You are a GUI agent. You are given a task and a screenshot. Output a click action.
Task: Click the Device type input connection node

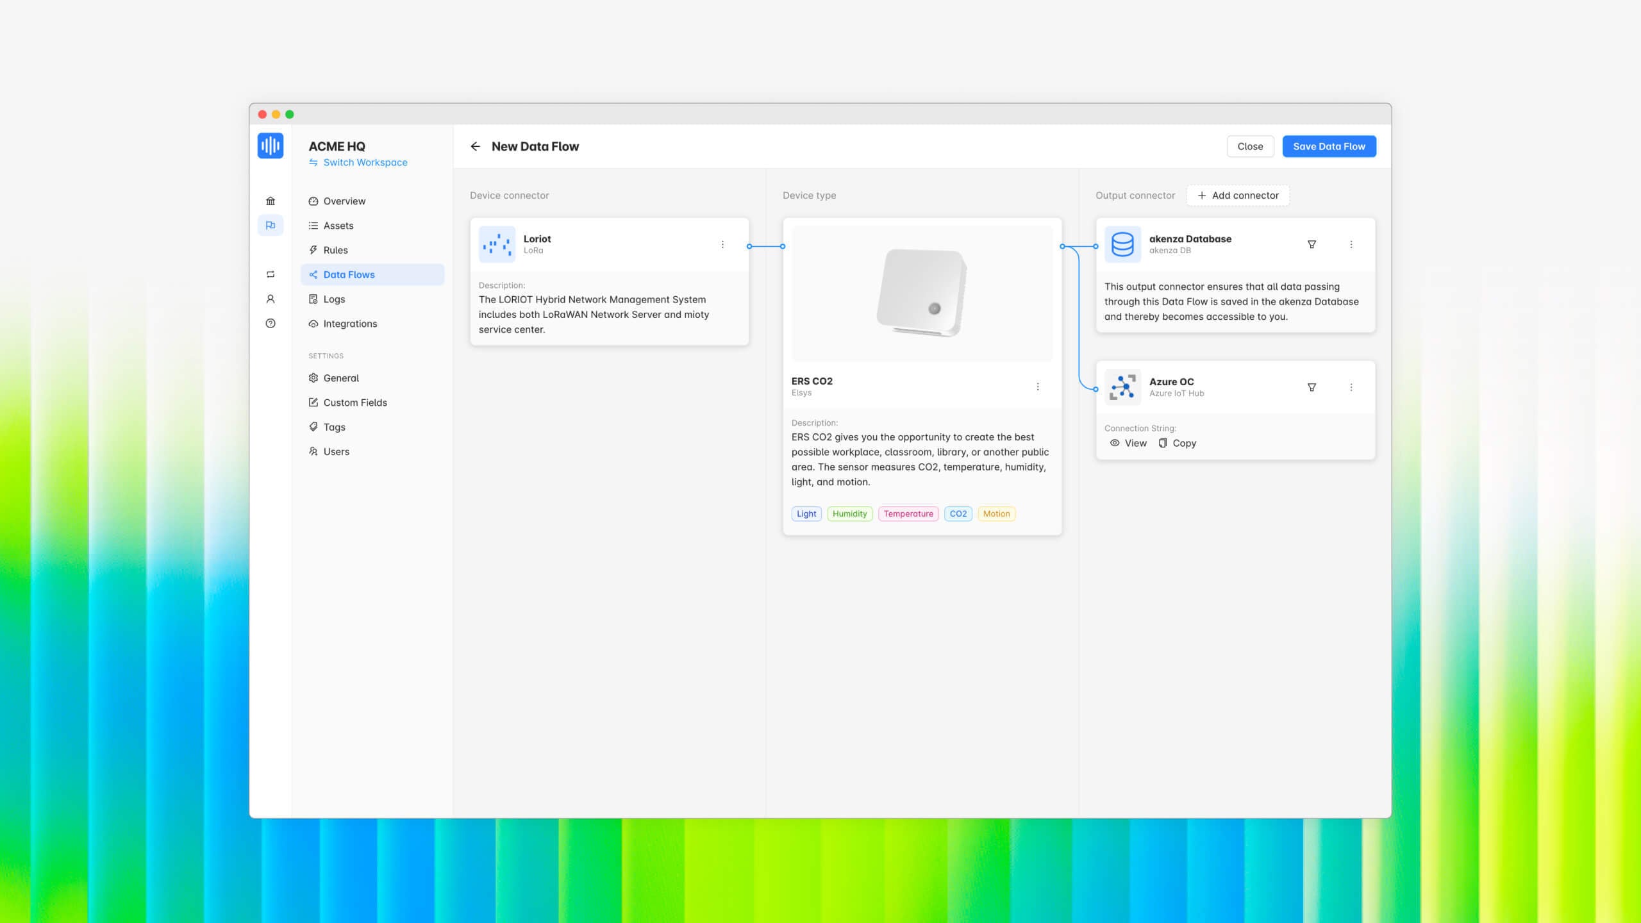click(783, 246)
